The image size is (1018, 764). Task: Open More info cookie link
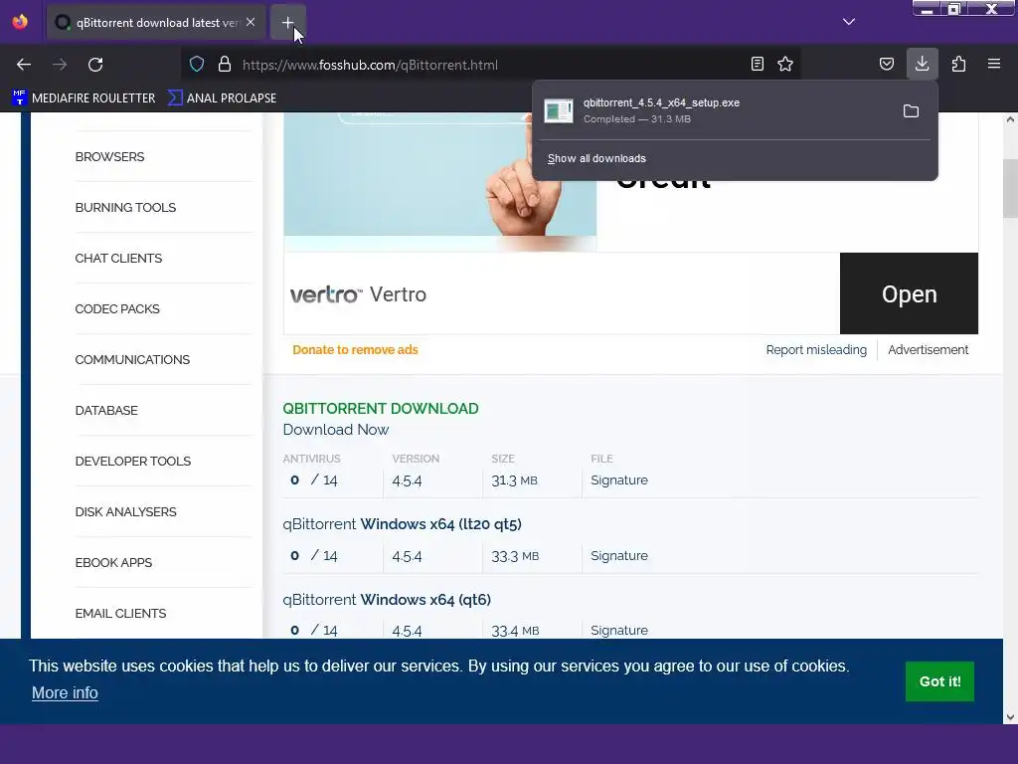tap(65, 692)
